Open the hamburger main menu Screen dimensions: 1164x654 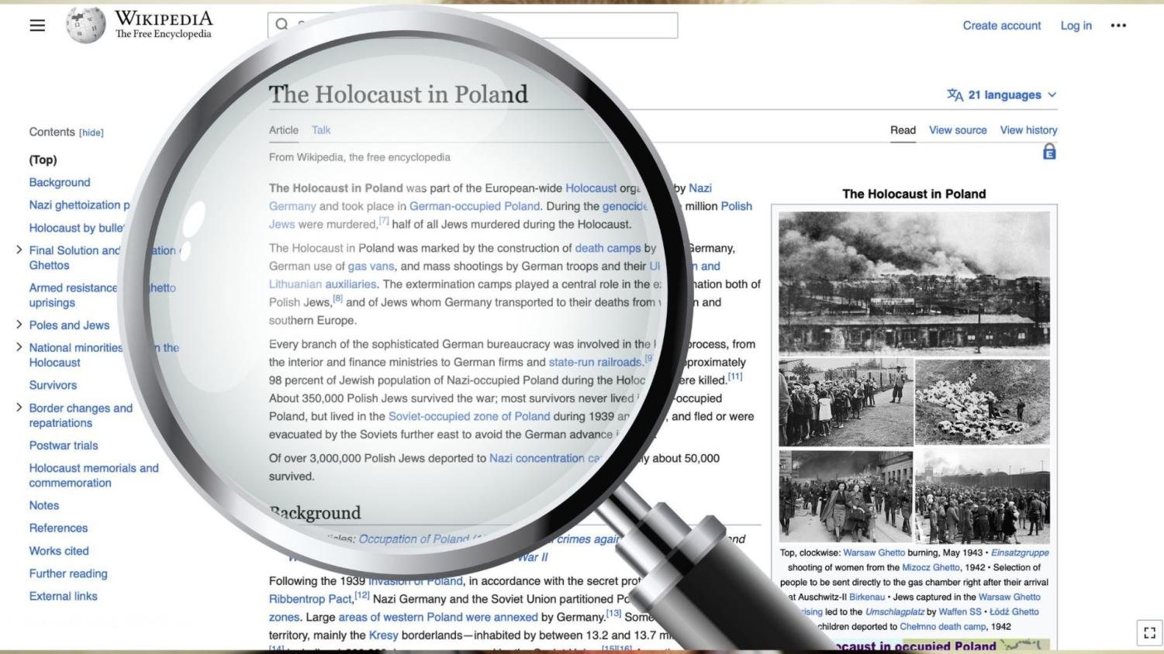(37, 26)
